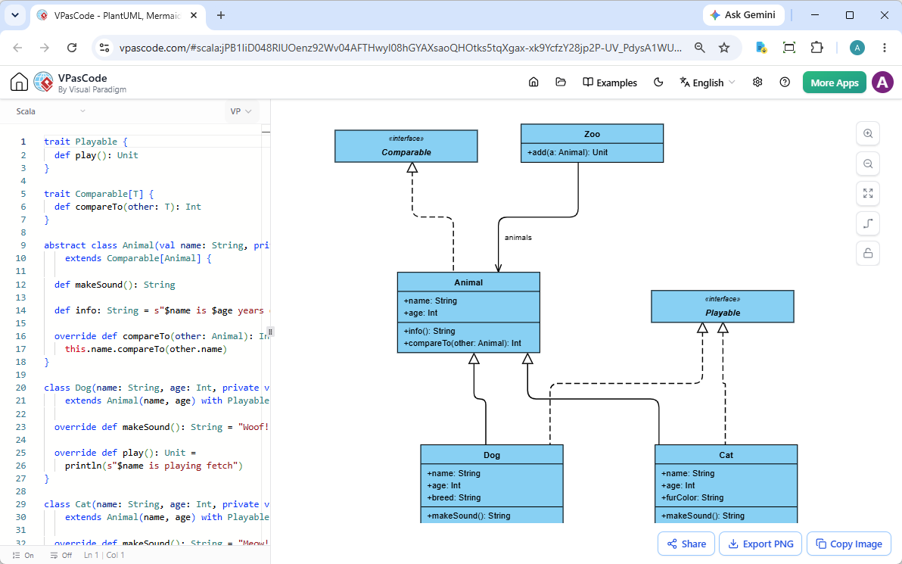Open the Examples menu
The width and height of the screenshot is (902, 564).
[x=610, y=83]
